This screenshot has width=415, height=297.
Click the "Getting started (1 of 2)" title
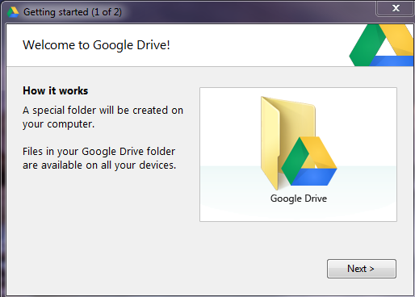[73, 12]
